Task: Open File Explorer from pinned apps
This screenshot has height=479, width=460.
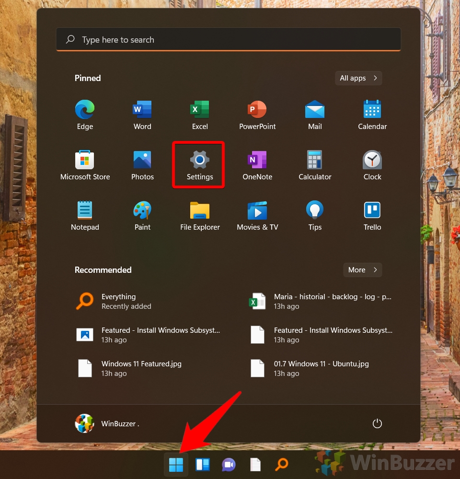Action: [200, 216]
